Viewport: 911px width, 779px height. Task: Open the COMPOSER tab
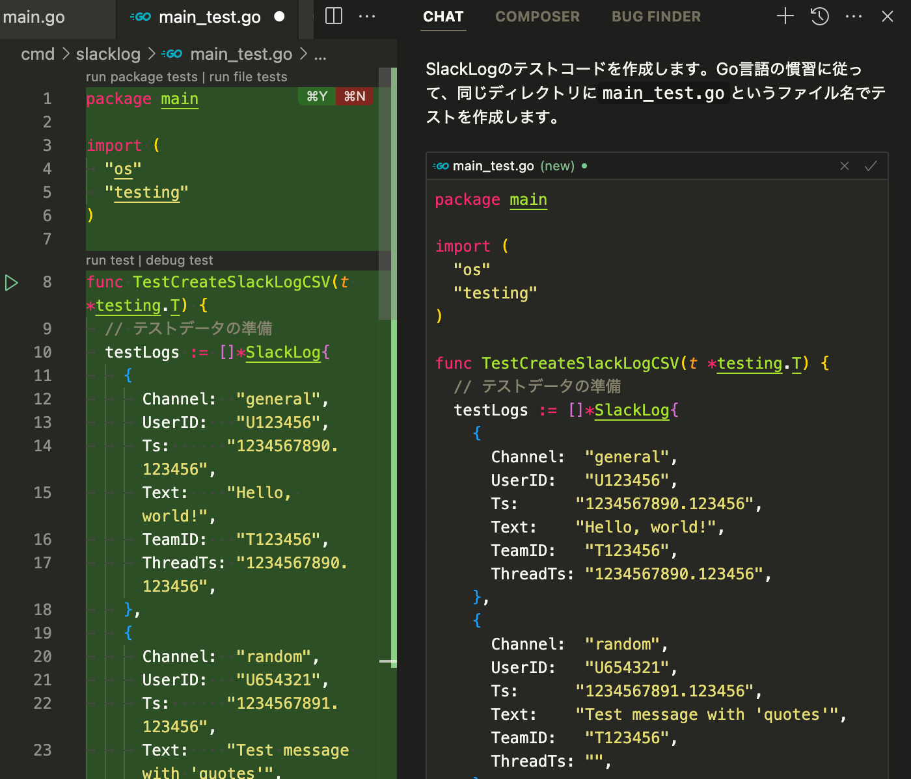537,17
